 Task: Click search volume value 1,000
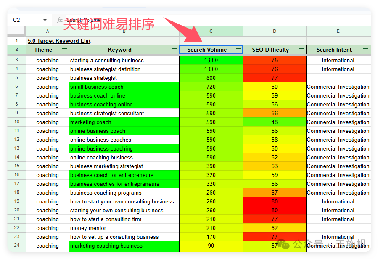tap(211, 69)
